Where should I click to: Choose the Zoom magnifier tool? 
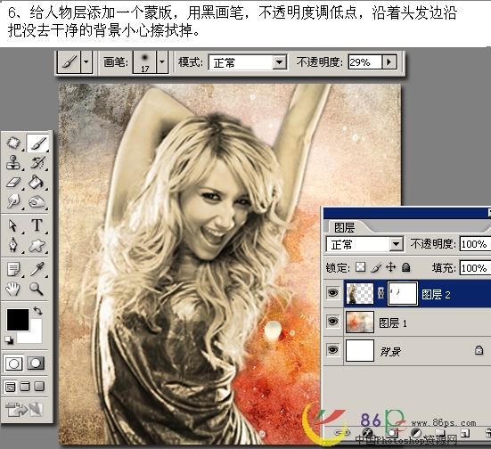[37, 289]
